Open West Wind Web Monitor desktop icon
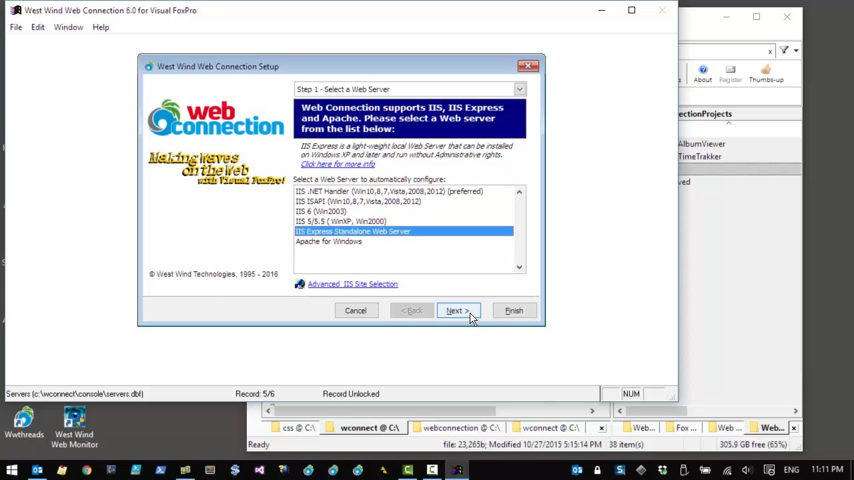The height and width of the screenshot is (480, 854). pos(75,427)
